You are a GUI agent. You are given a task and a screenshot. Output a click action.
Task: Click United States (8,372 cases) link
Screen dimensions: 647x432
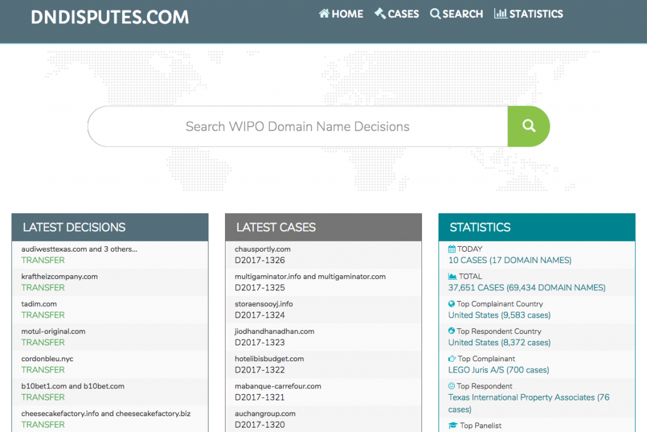499,342
